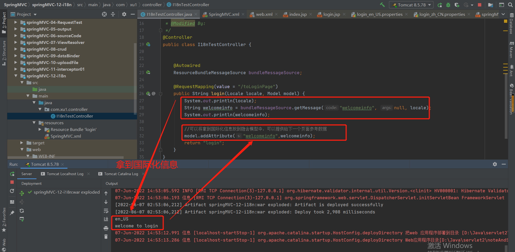Click locate-in-project crosshair icon
The height and width of the screenshot is (252, 515).
(x=104, y=14)
